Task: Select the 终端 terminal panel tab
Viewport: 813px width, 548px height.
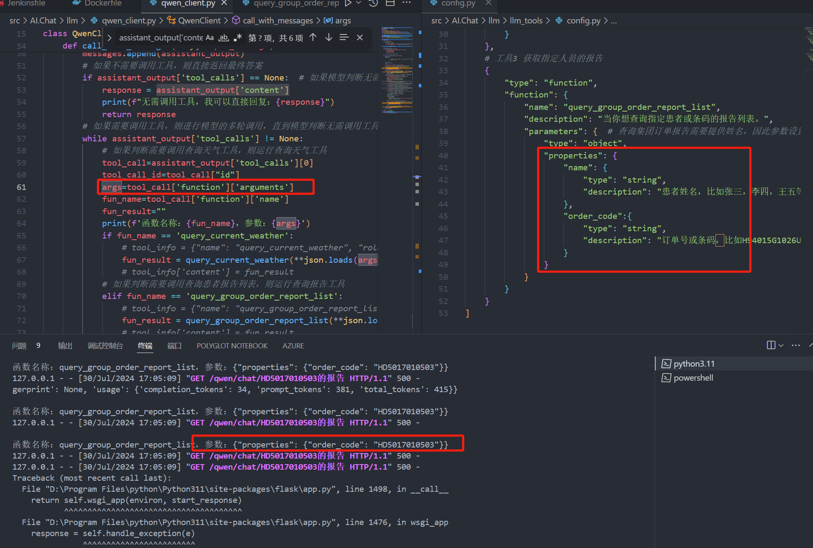Action: click(145, 346)
